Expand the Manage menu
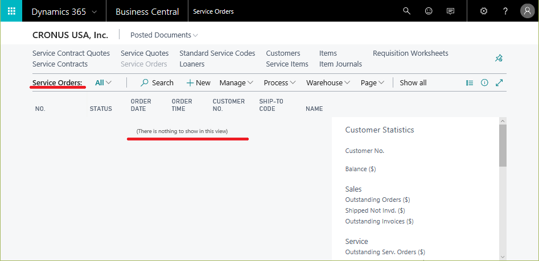This screenshot has height=261, width=539. coord(236,83)
